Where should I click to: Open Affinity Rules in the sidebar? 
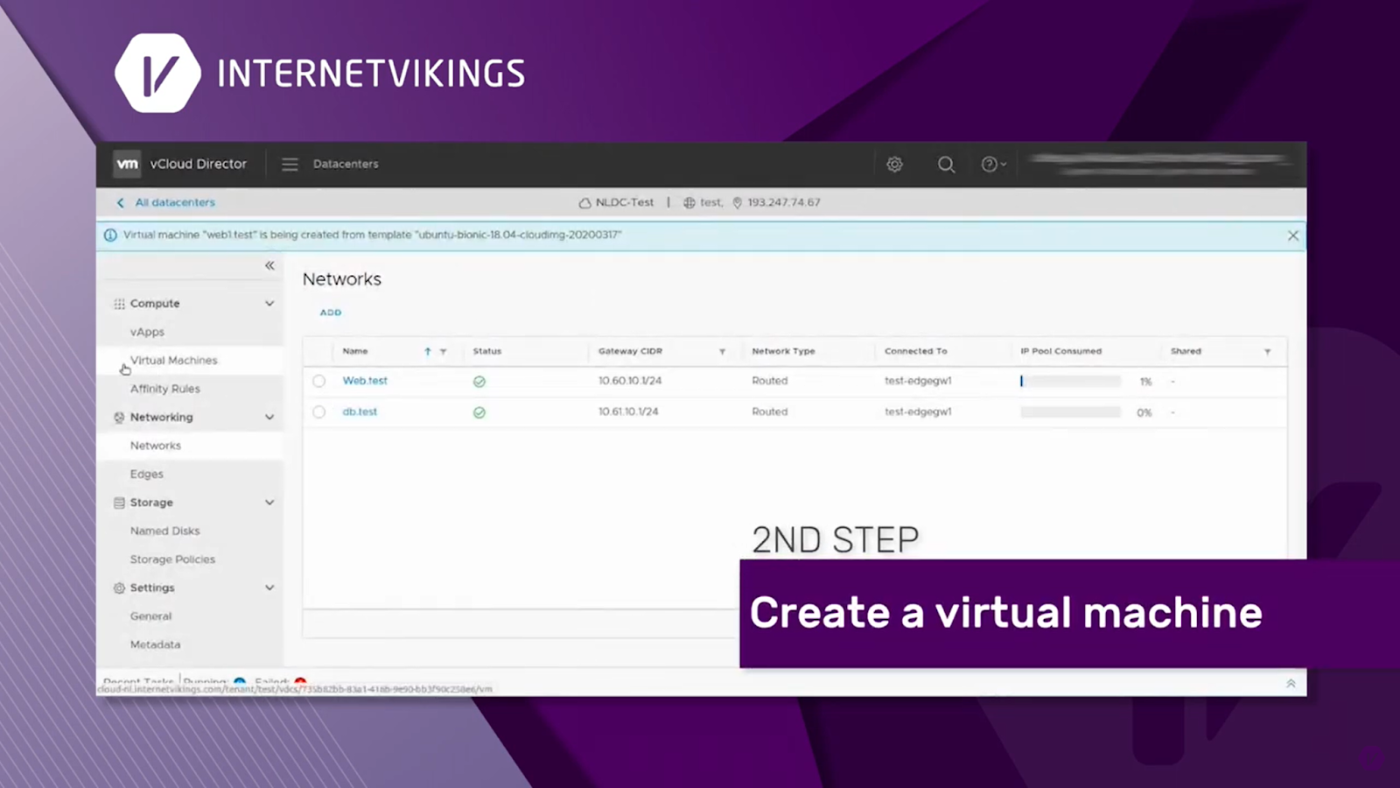click(x=165, y=389)
